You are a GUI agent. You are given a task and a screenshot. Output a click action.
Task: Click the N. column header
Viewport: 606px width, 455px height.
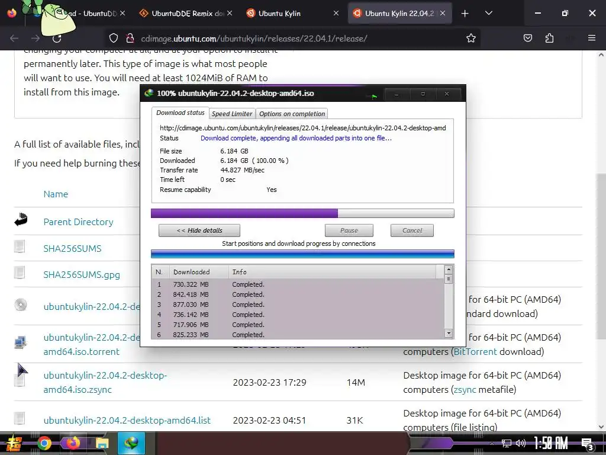click(160, 272)
